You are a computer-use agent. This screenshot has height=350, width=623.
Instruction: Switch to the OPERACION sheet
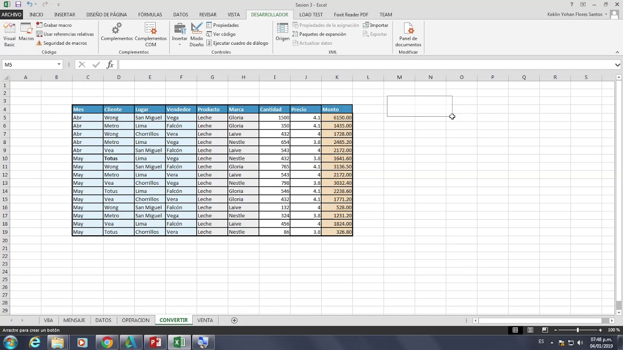pyautogui.click(x=135, y=320)
